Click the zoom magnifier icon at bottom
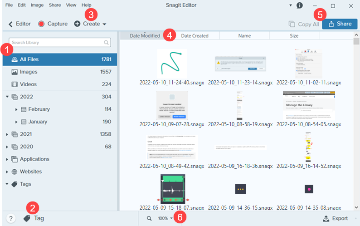 coord(149,218)
